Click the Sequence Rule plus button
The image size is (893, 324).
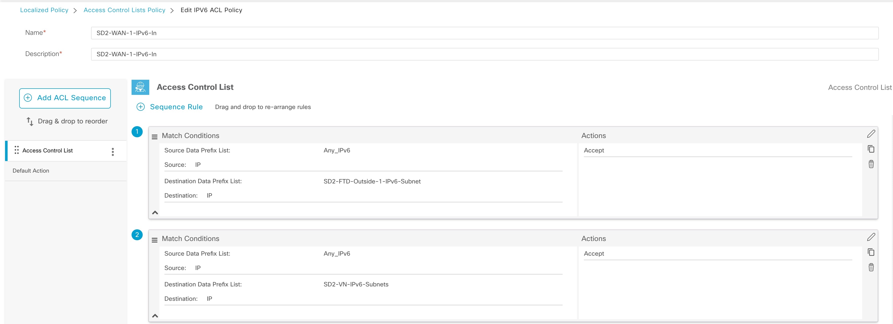[x=141, y=107]
